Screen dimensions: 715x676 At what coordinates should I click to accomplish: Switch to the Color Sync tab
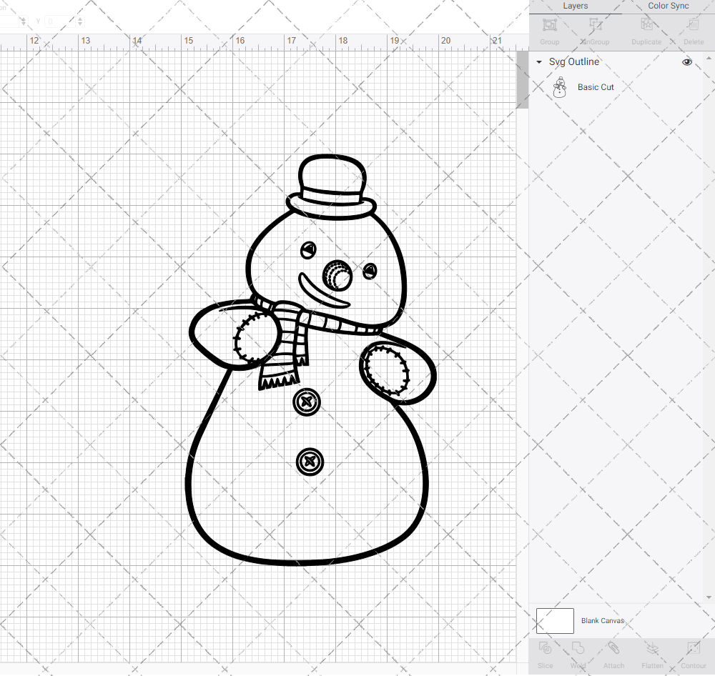click(x=668, y=6)
